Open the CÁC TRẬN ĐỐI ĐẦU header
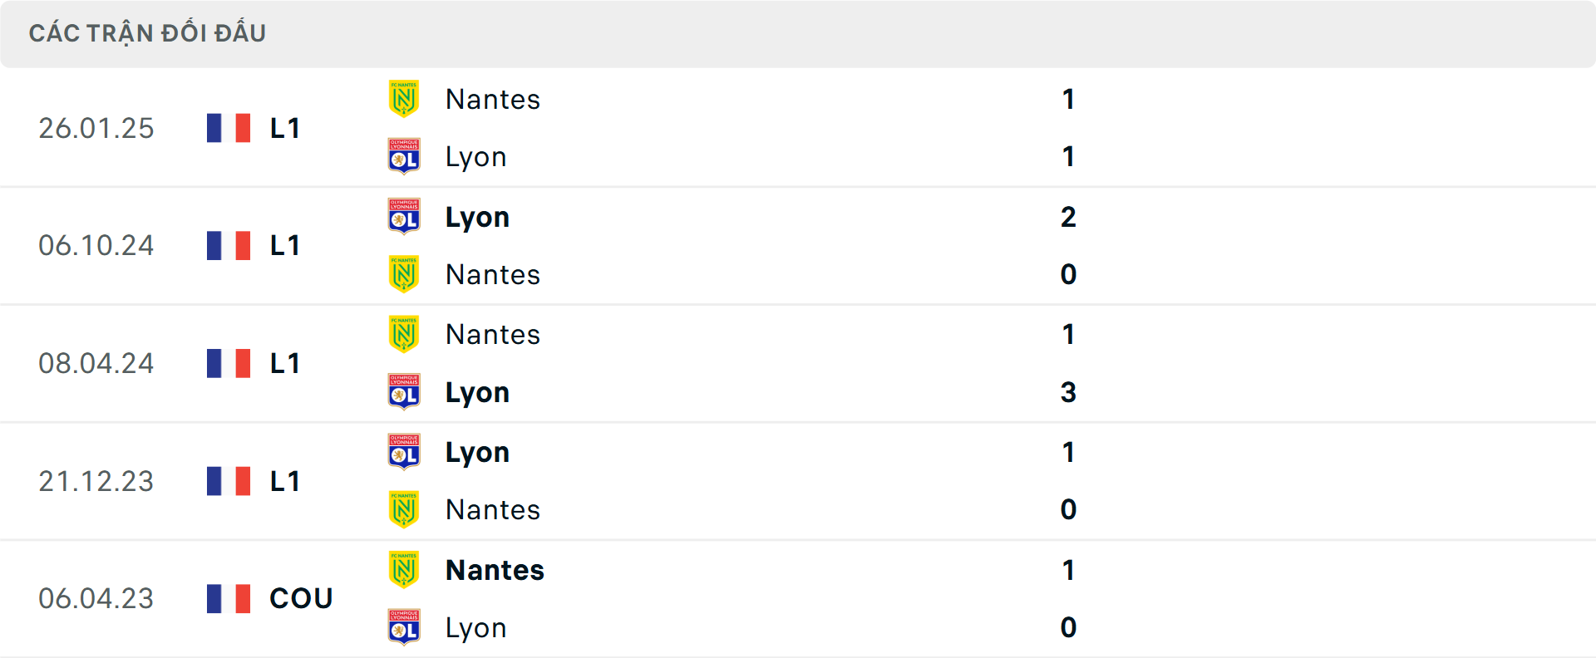 147,32
